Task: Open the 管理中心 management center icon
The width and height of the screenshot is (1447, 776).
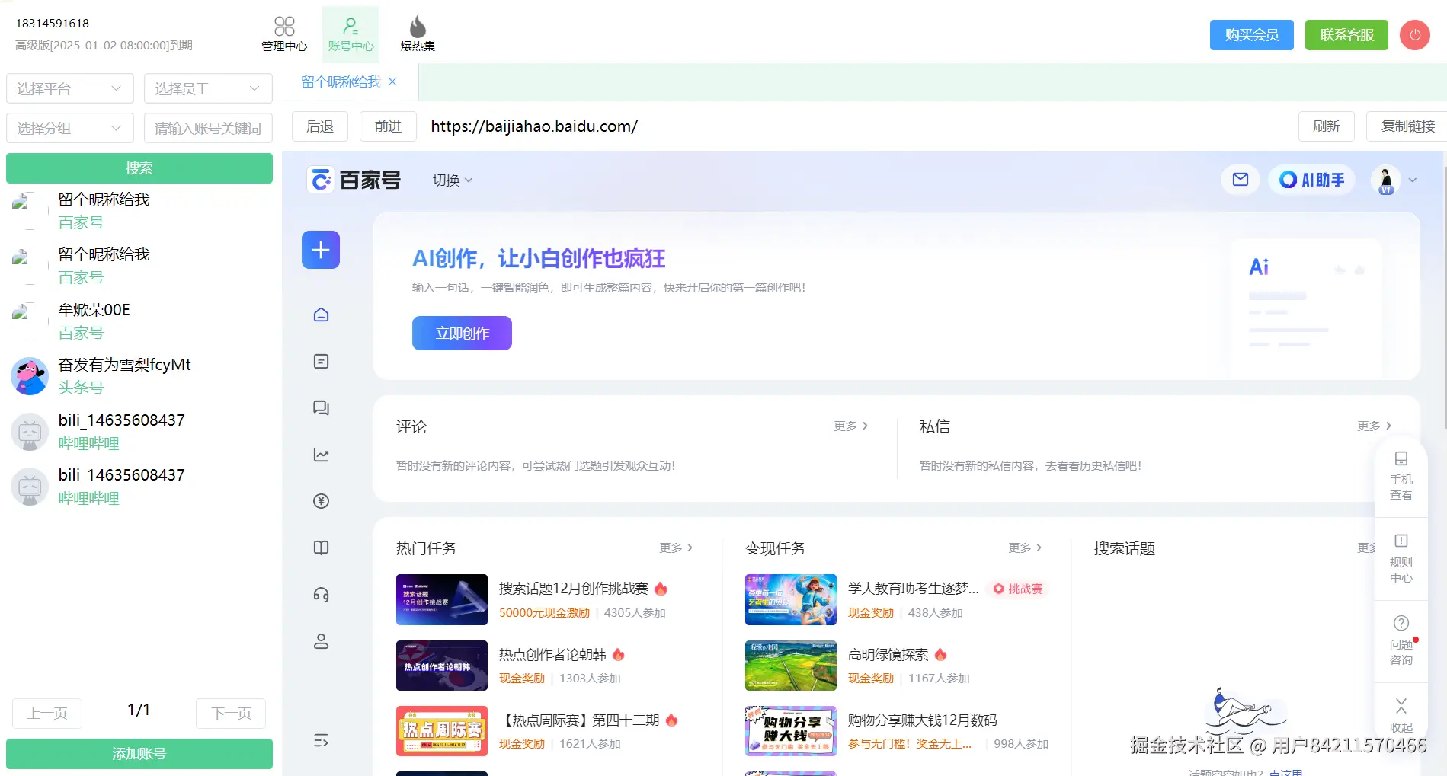Action: [x=284, y=34]
